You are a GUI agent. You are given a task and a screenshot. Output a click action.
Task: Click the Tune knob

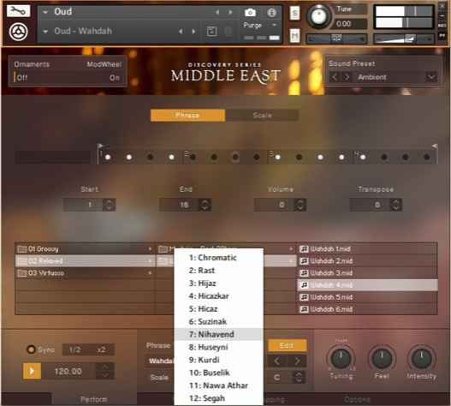(x=318, y=15)
